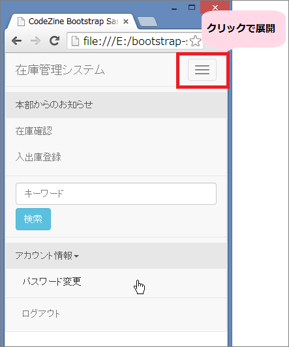Click the browser back arrow

(x=16, y=41)
